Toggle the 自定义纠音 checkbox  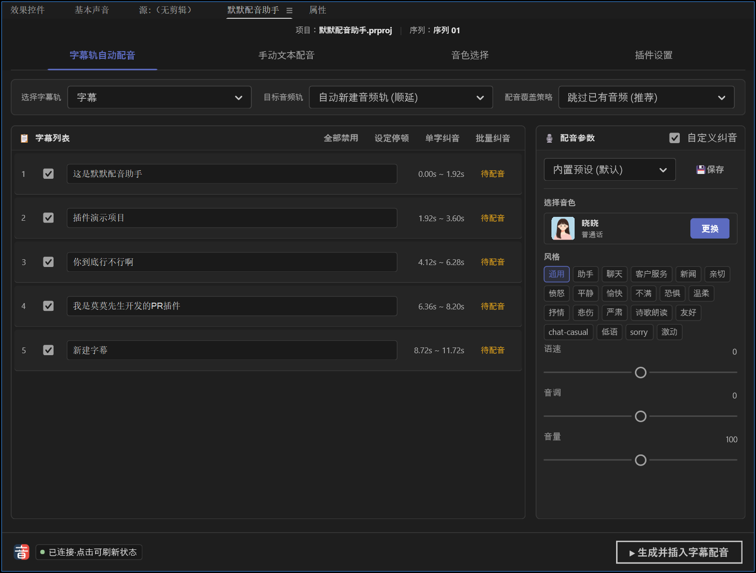674,138
